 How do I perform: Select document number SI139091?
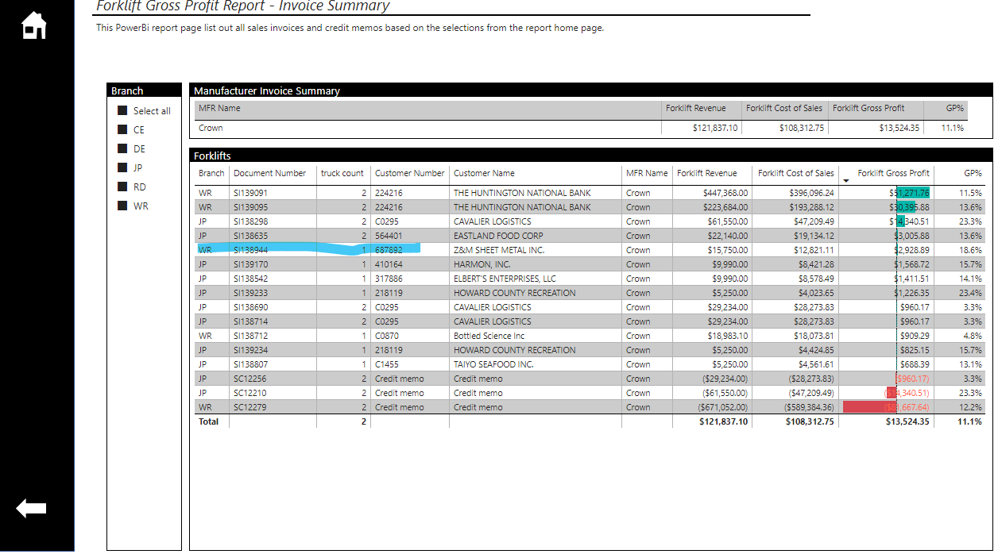[x=250, y=193]
